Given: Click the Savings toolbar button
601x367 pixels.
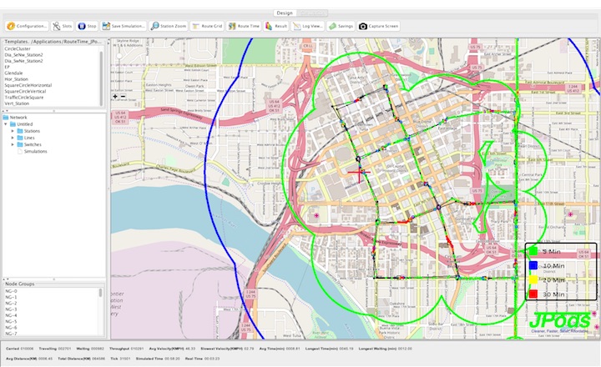Looking at the screenshot, I should tap(340, 26).
